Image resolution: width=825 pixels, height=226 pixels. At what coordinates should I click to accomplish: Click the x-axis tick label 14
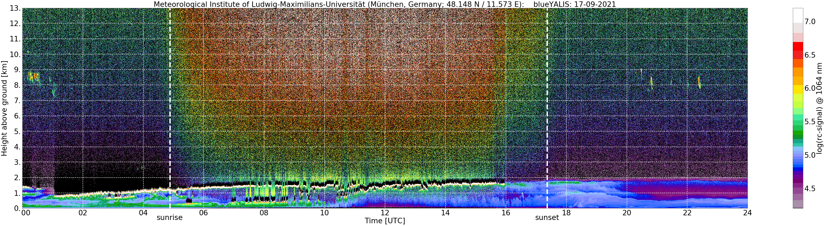(445, 213)
